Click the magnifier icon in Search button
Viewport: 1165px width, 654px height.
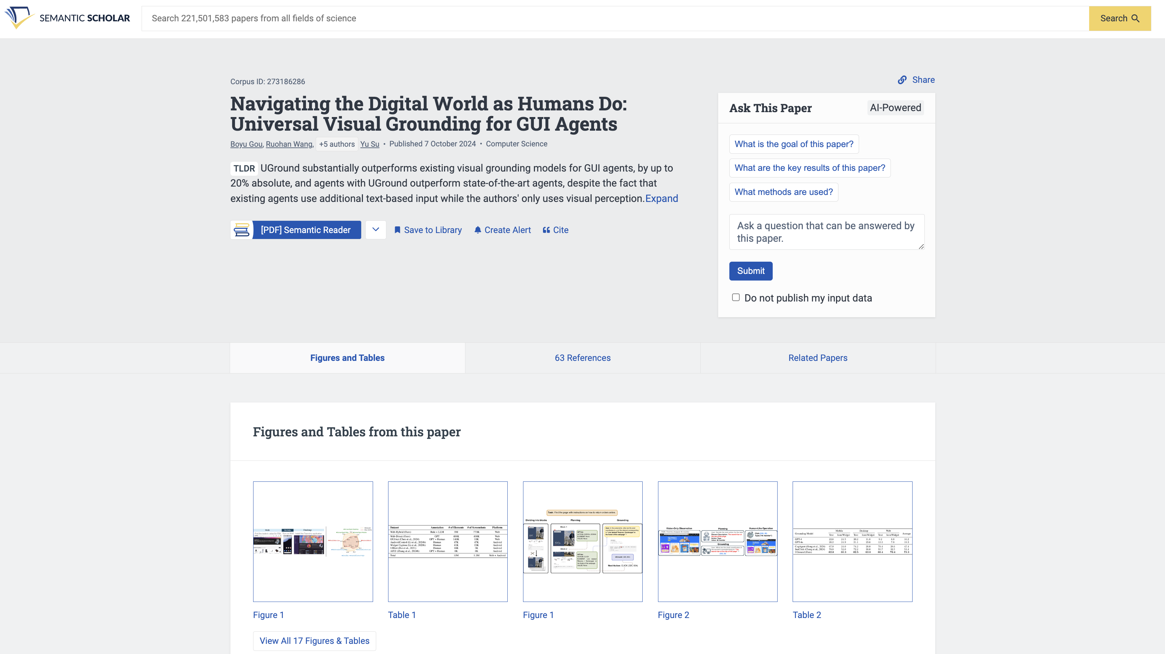(x=1135, y=19)
